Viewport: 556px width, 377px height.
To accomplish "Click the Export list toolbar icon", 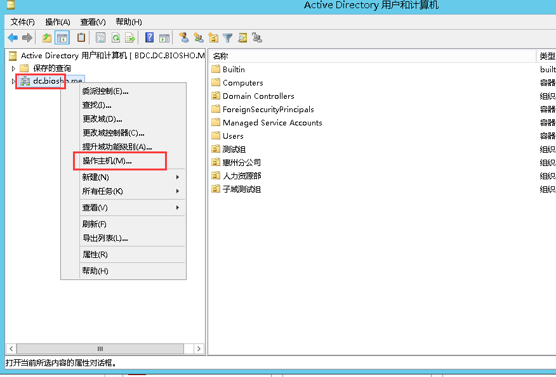I will click(129, 37).
